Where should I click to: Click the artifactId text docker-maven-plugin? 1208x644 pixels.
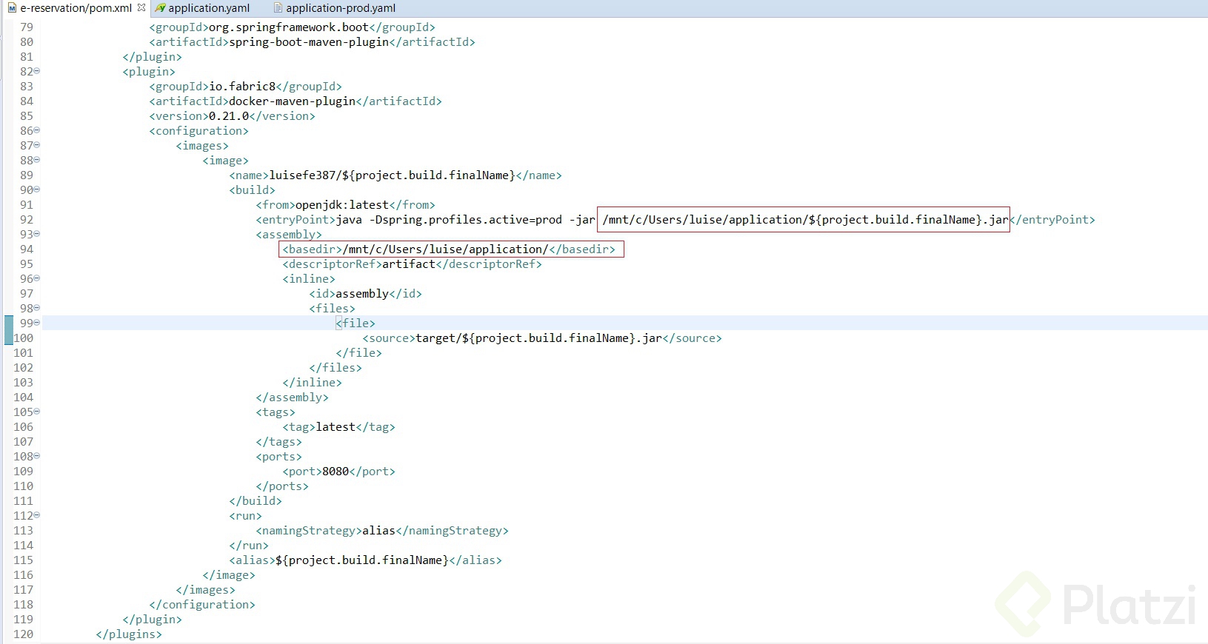[293, 101]
